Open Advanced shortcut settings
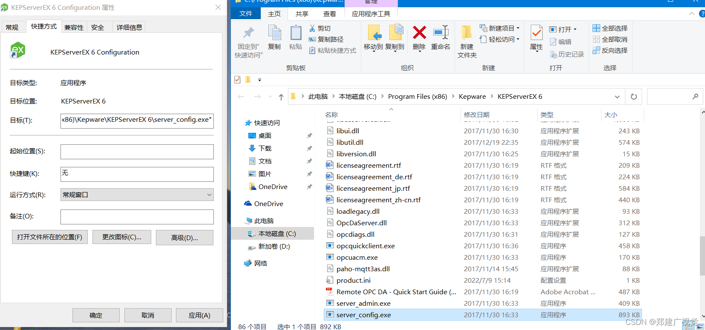This screenshot has height=330, width=705. 184,238
